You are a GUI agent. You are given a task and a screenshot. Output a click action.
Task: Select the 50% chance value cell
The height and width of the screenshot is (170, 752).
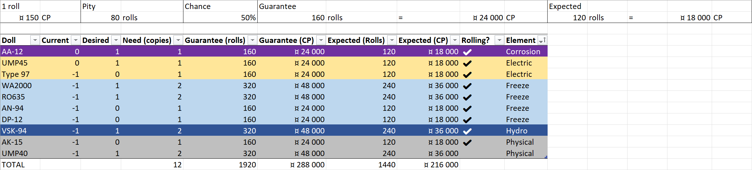[220, 18]
